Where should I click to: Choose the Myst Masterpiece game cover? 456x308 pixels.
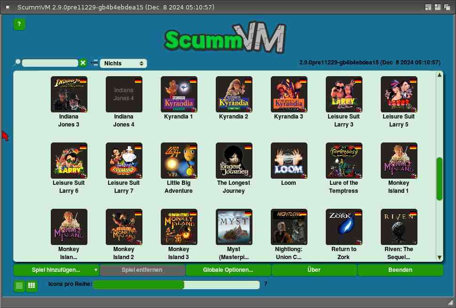coord(234,227)
